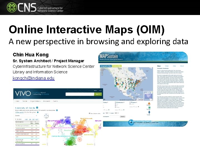Open the Events tab in VIVO
The height and width of the screenshot is (150, 200).
55,101
